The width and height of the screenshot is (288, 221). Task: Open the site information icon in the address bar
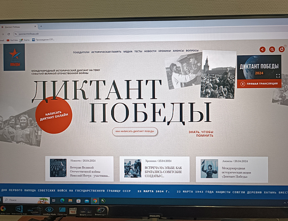[x=16, y=34]
